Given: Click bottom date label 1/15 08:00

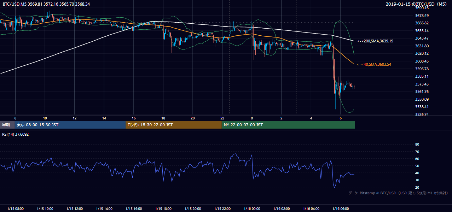Looking at the screenshot, I should tap(15, 208).
